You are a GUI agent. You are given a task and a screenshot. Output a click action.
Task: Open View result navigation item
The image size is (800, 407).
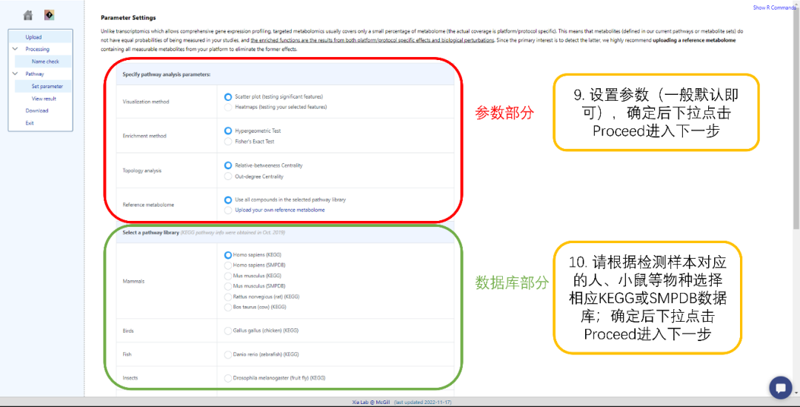coord(44,99)
